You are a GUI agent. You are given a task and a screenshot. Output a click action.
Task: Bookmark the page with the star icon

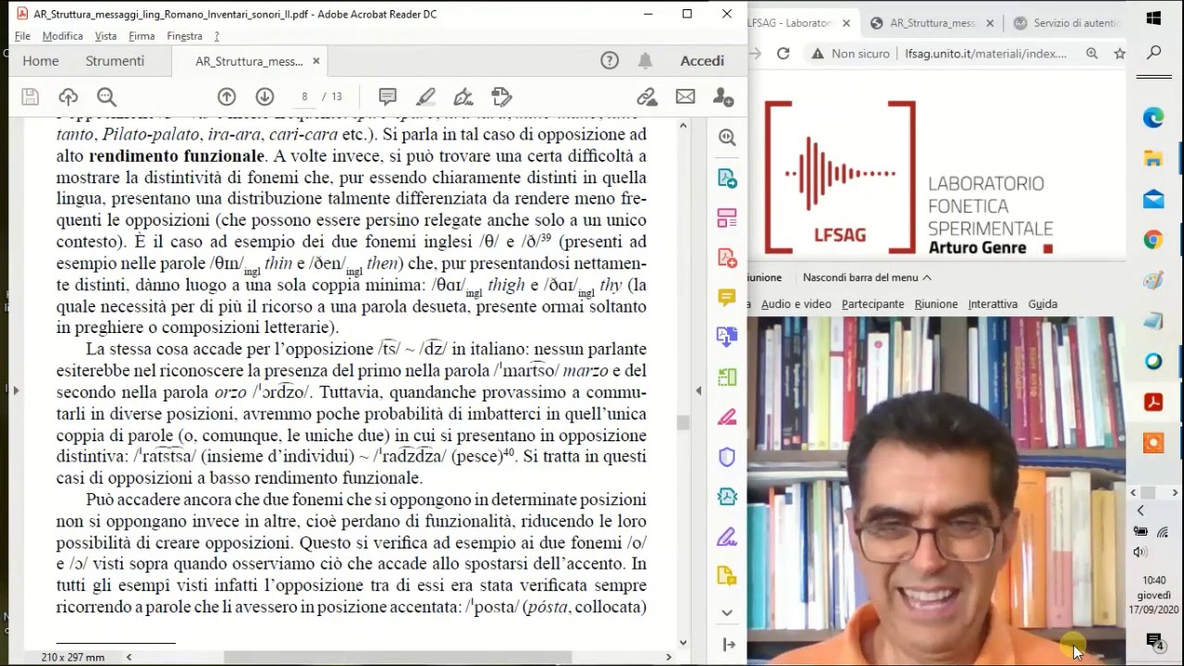1119,54
